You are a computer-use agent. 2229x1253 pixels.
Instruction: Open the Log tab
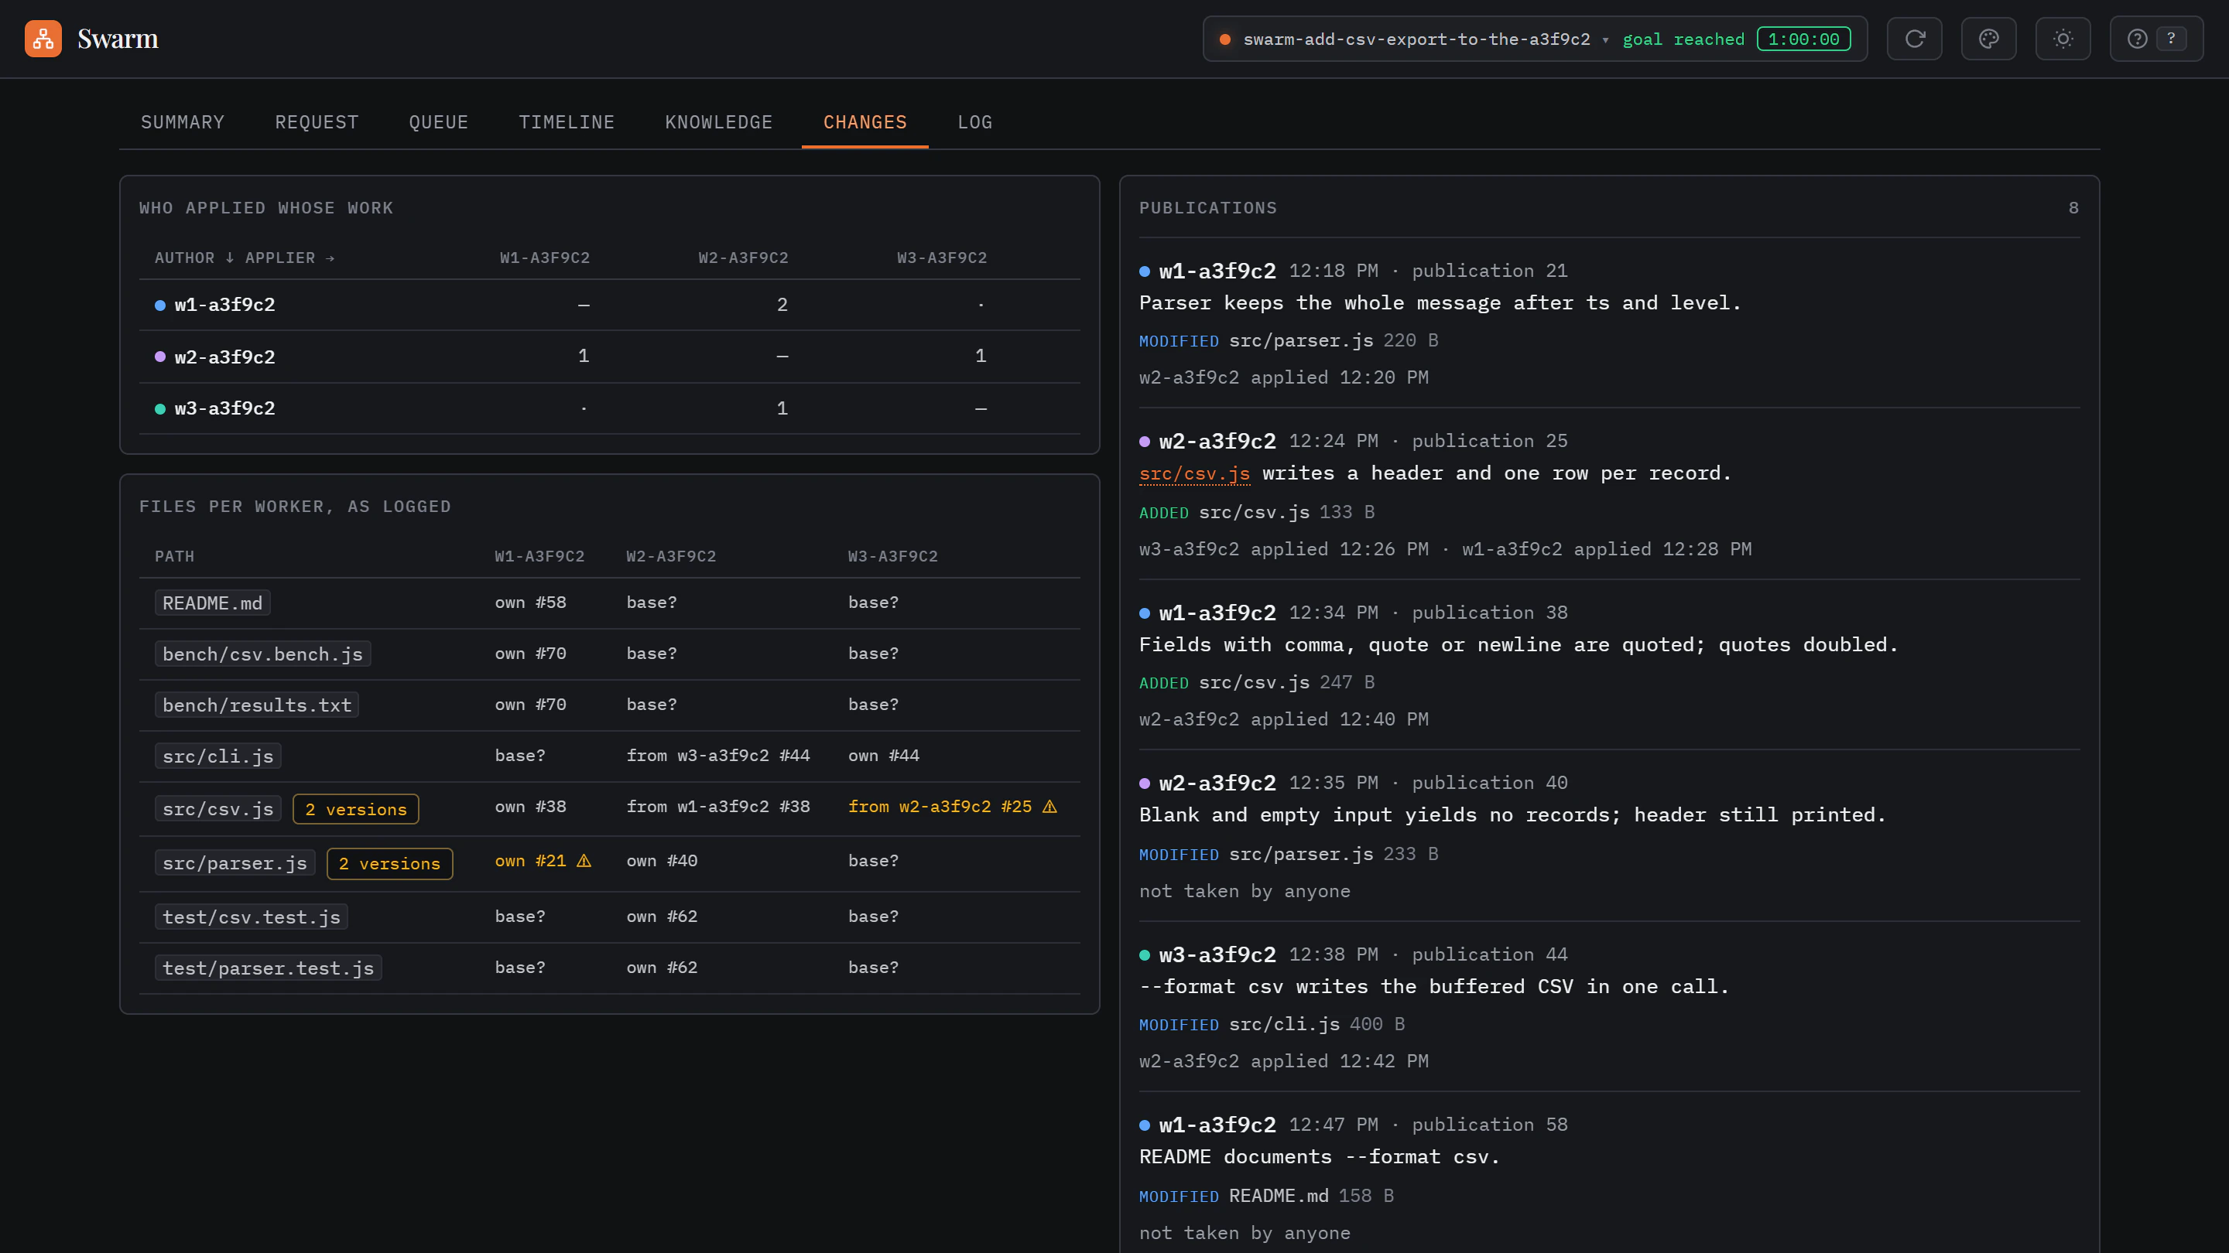tap(975, 122)
